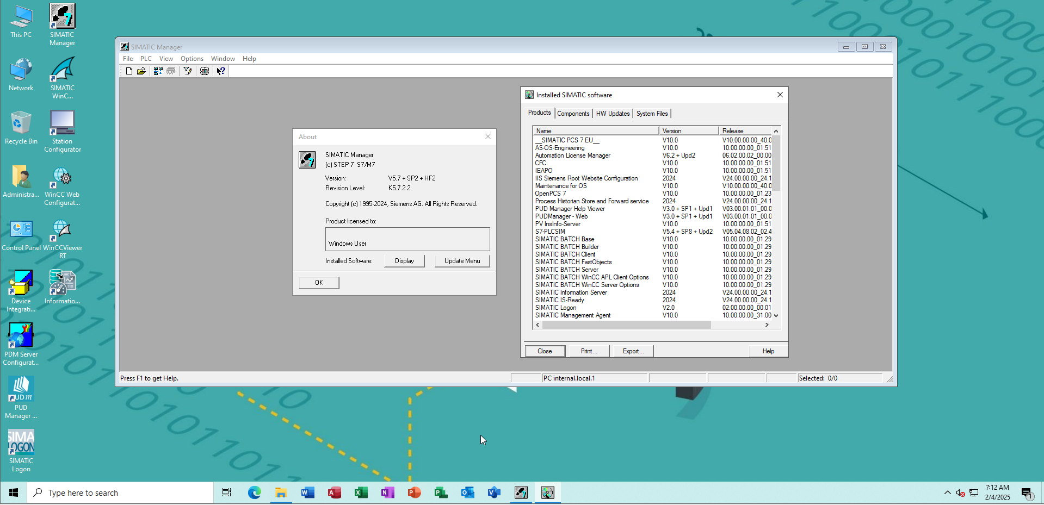Open Device Integration desktop icon
Viewport: 1044px width, 505px height.
(x=21, y=291)
